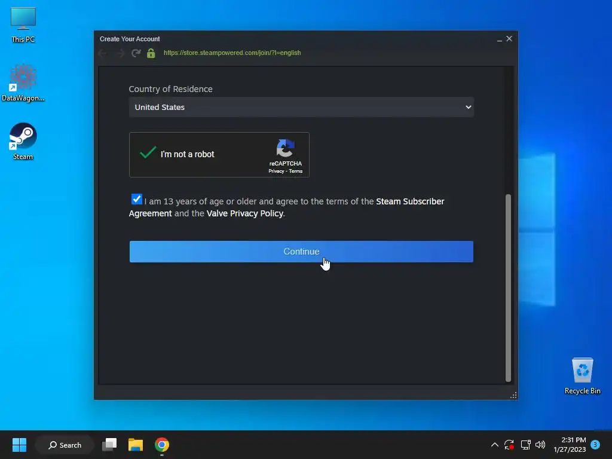Image resolution: width=612 pixels, height=459 pixels.
Task: Select the This PC desktop icon
Action: coord(23,25)
